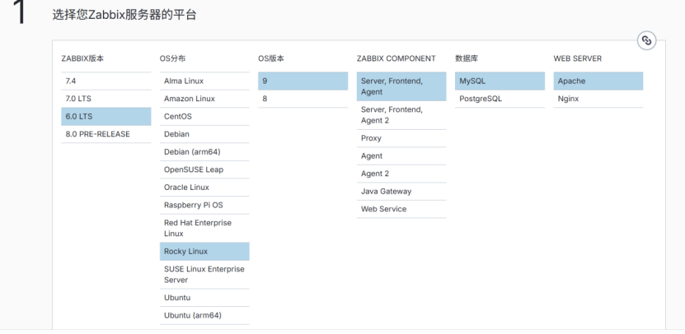Choose Amazon Linux as OS distribution
Viewport: 685px width, 334px height.
click(204, 99)
